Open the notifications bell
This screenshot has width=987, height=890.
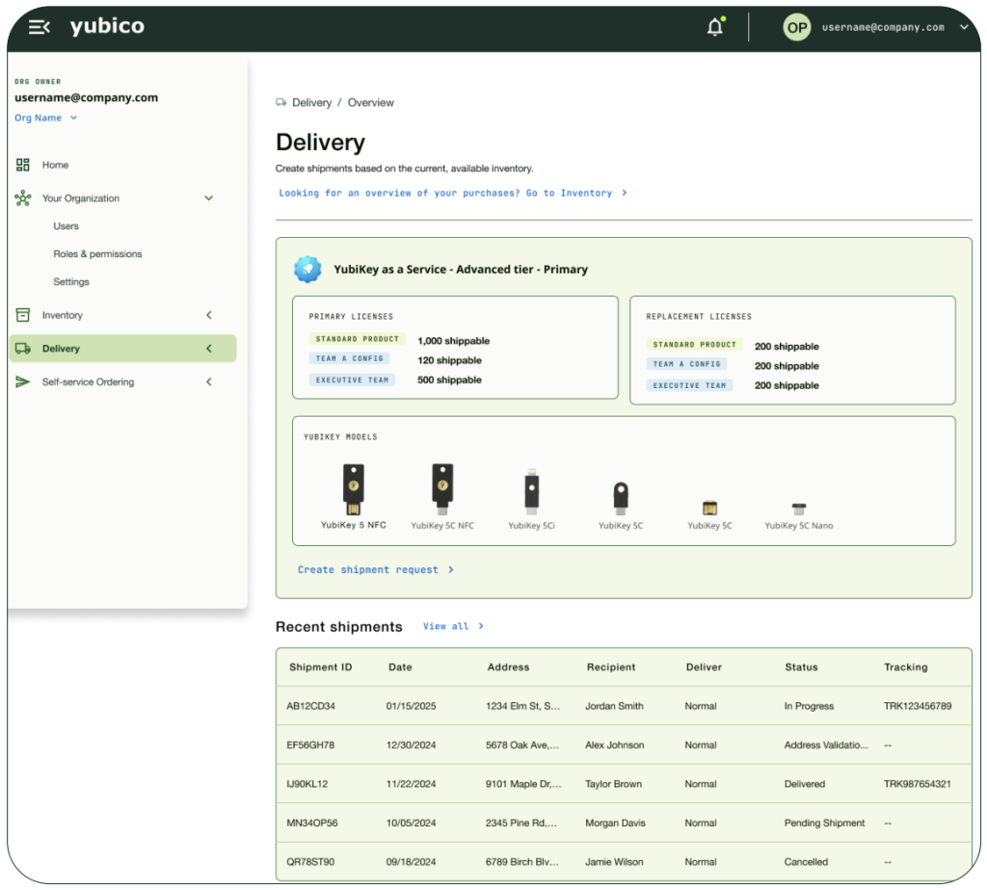pyautogui.click(x=714, y=28)
